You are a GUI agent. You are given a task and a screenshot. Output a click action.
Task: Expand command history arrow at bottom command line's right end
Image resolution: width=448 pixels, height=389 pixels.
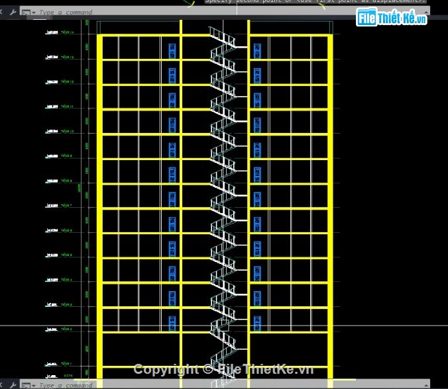tap(426, 385)
